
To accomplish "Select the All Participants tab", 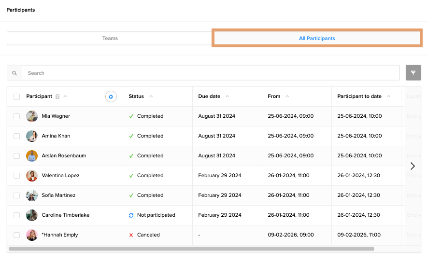I will click(x=317, y=39).
